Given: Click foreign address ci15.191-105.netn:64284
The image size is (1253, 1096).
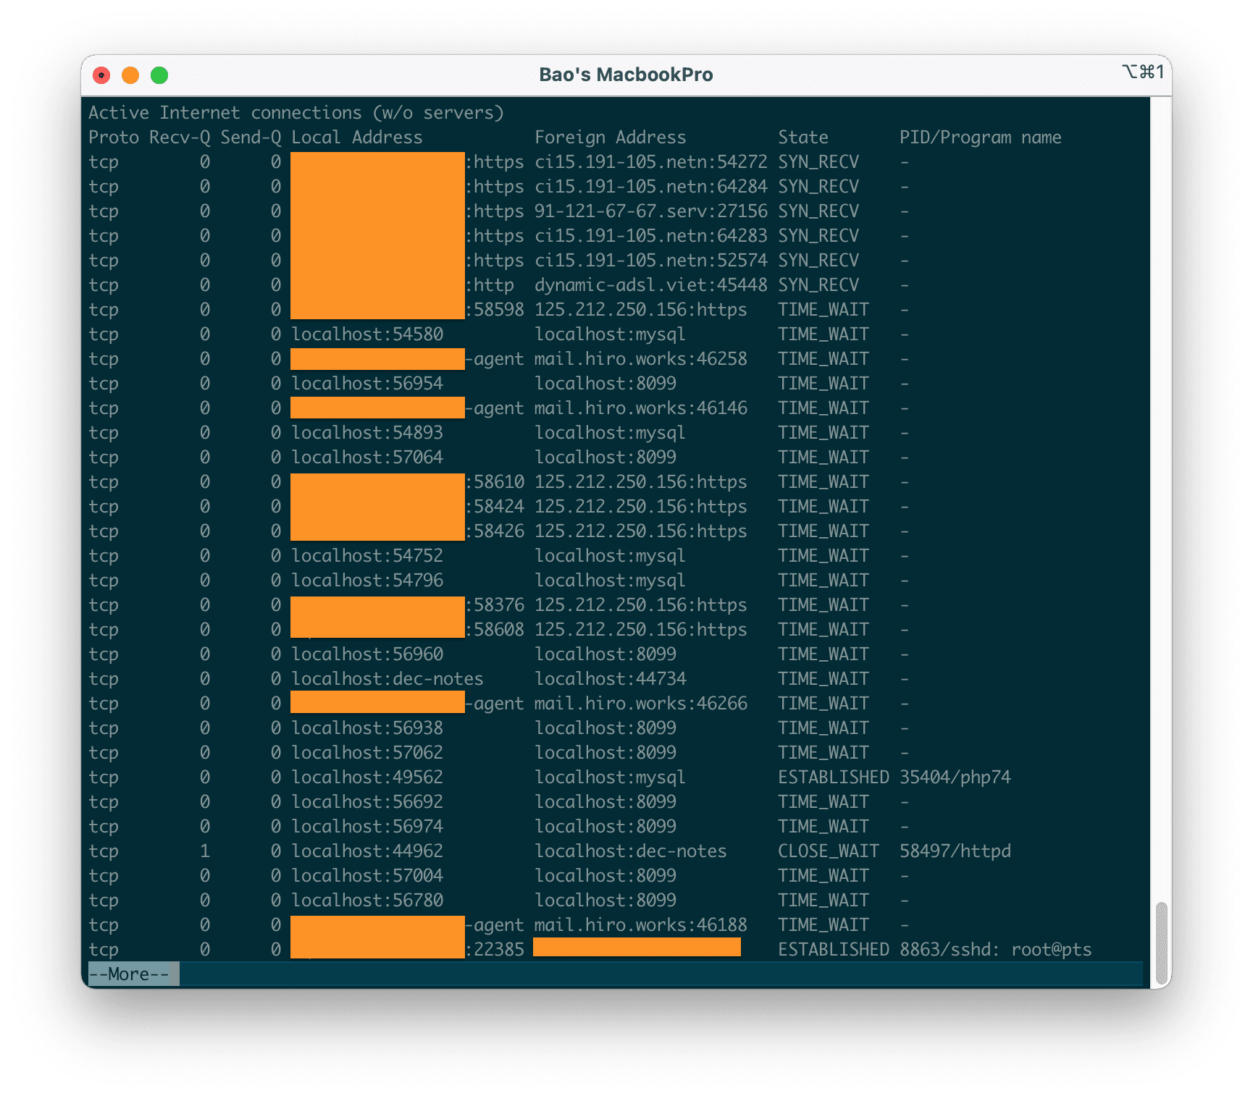Looking at the screenshot, I should click(651, 187).
